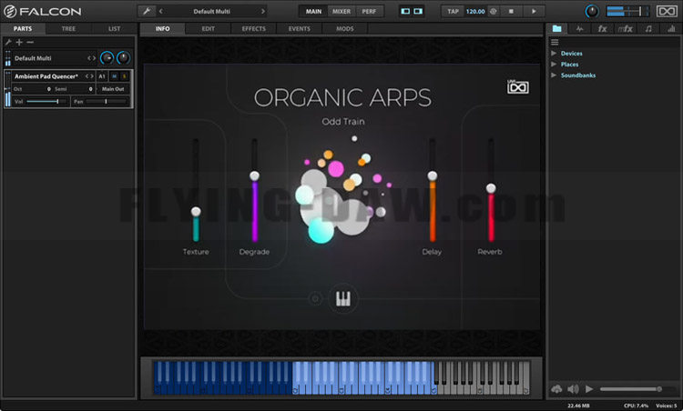Click the metronome icon next to tempo
This screenshot has width=683, height=411.
point(493,11)
